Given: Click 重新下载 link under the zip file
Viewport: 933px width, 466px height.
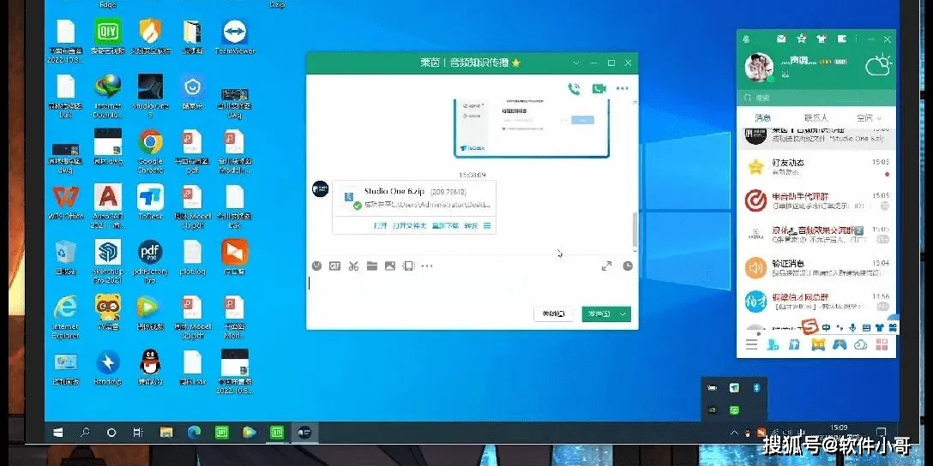Looking at the screenshot, I should [x=445, y=226].
